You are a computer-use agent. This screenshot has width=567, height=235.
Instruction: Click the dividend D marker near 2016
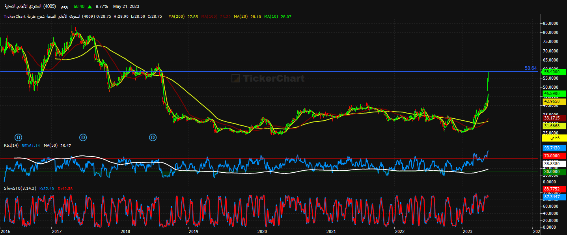click(x=18, y=137)
